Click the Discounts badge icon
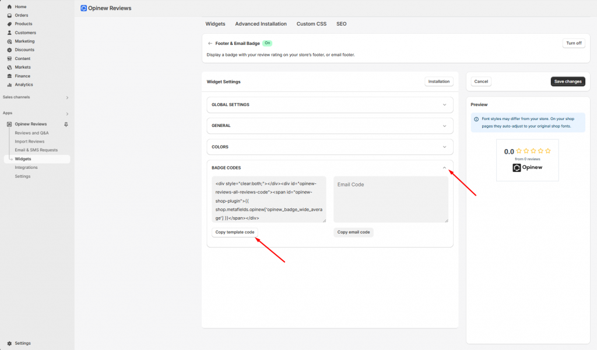The image size is (597, 350). coord(9,50)
